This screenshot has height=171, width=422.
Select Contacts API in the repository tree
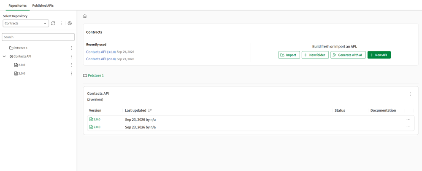click(x=23, y=56)
